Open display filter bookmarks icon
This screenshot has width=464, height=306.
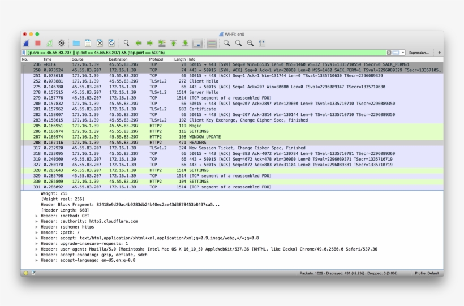click(x=24, y=53)
